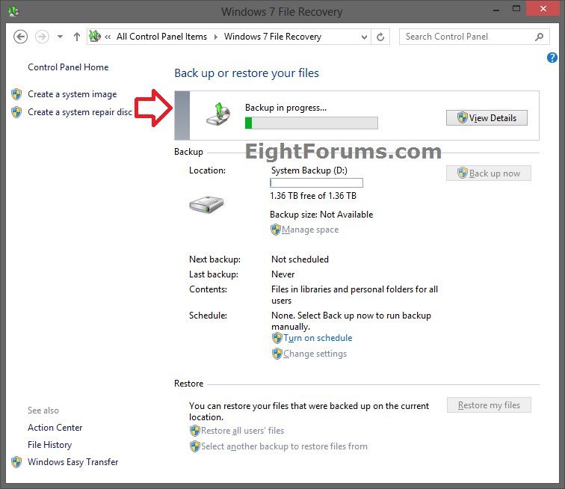This screenshot has width=565, height=489.
Task: Refresh the Control Panel page
Action: (381, 37)
